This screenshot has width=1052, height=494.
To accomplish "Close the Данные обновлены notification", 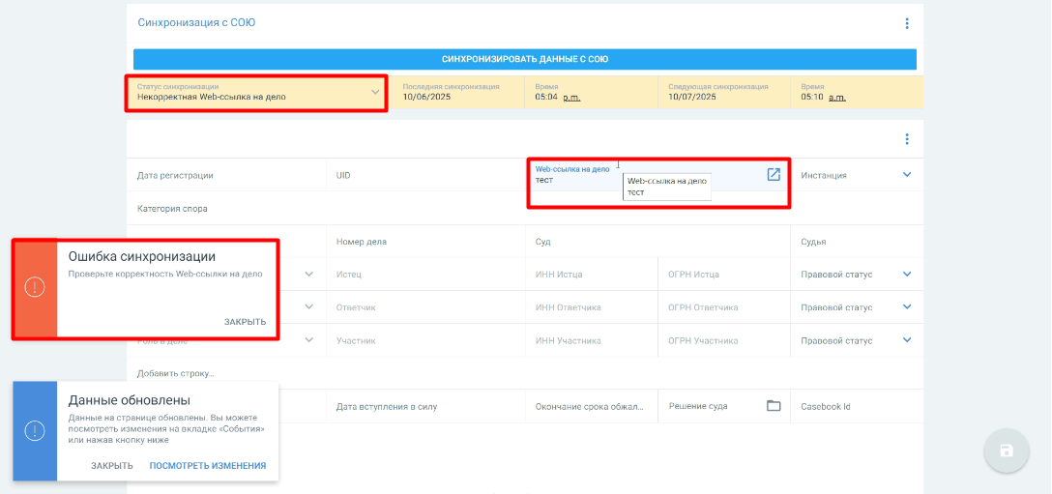I will (x=112, y=466).
